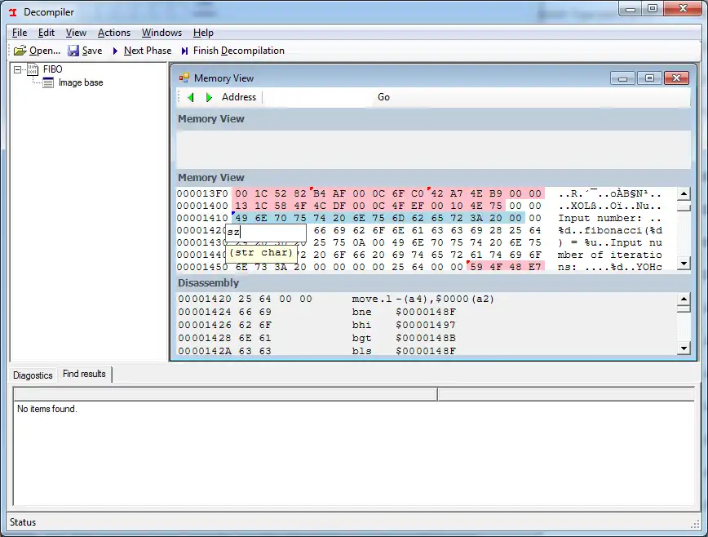
Task: Open the Windows menu
Action: 162,33
